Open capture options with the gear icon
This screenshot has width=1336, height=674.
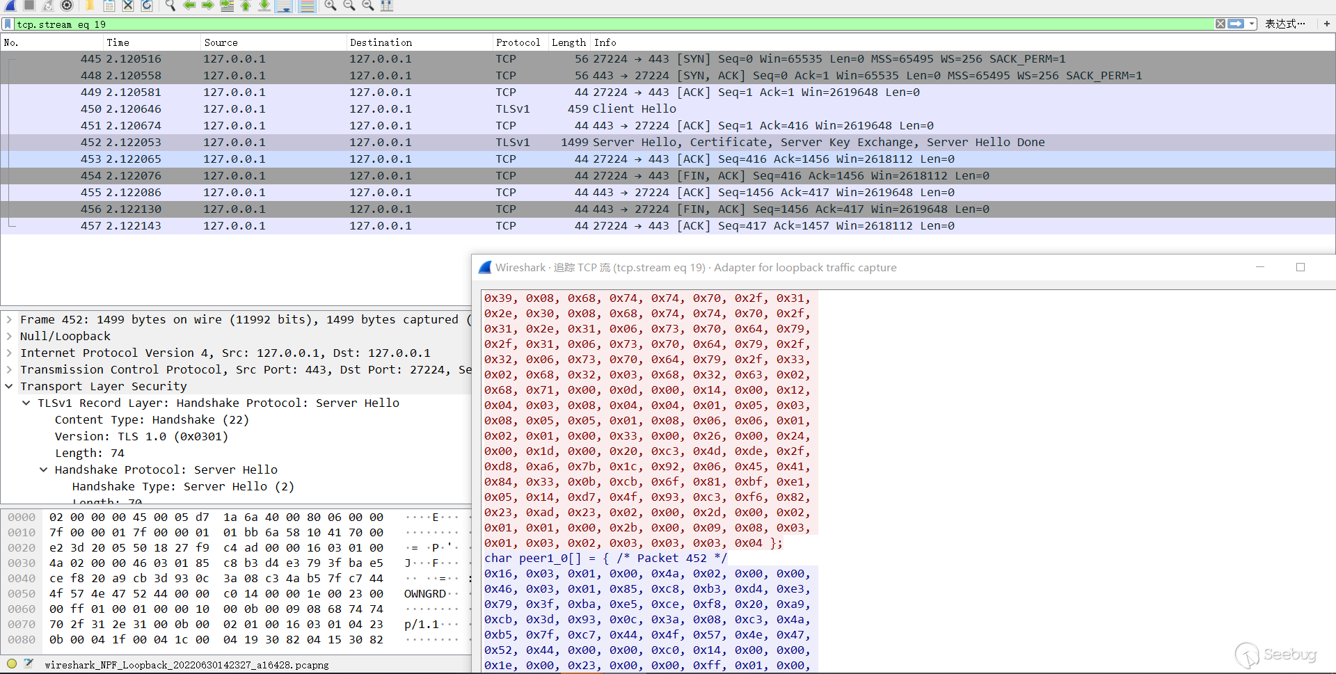point(67,6)
